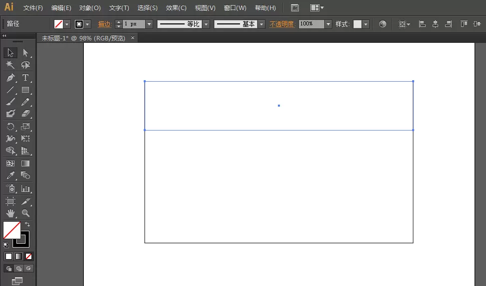Select the Direct Selection tool
Screen dimensions: 486x286
point(25,53)
